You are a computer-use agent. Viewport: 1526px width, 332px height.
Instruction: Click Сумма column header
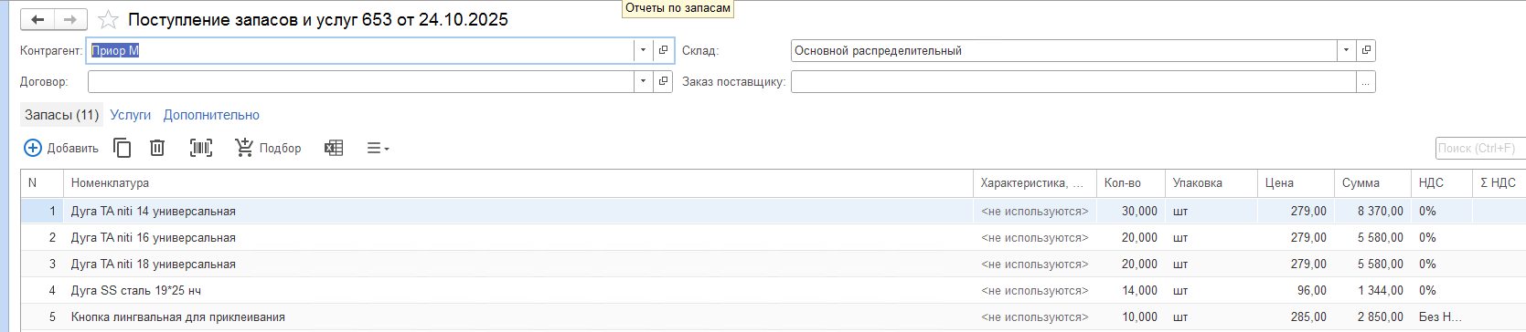1372,183
